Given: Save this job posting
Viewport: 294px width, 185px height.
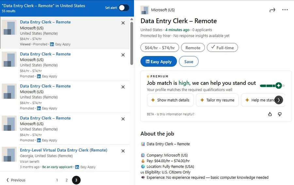Looking at the screenshot, I should (x=188, y=62).
